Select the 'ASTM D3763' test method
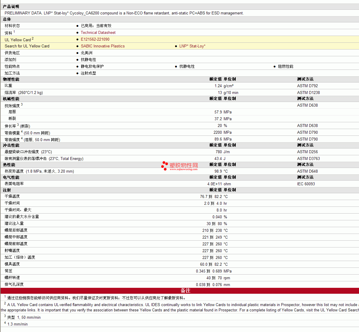The width and height of the screenshot is (359, 332). click(308, 158)
